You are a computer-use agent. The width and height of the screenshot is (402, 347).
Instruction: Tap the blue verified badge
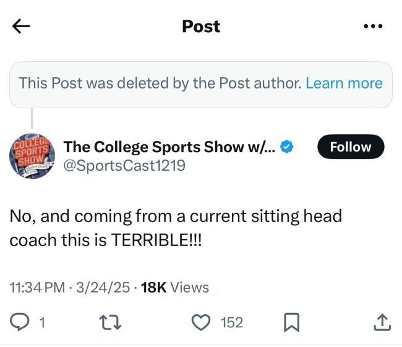click(x=287, y=147)
